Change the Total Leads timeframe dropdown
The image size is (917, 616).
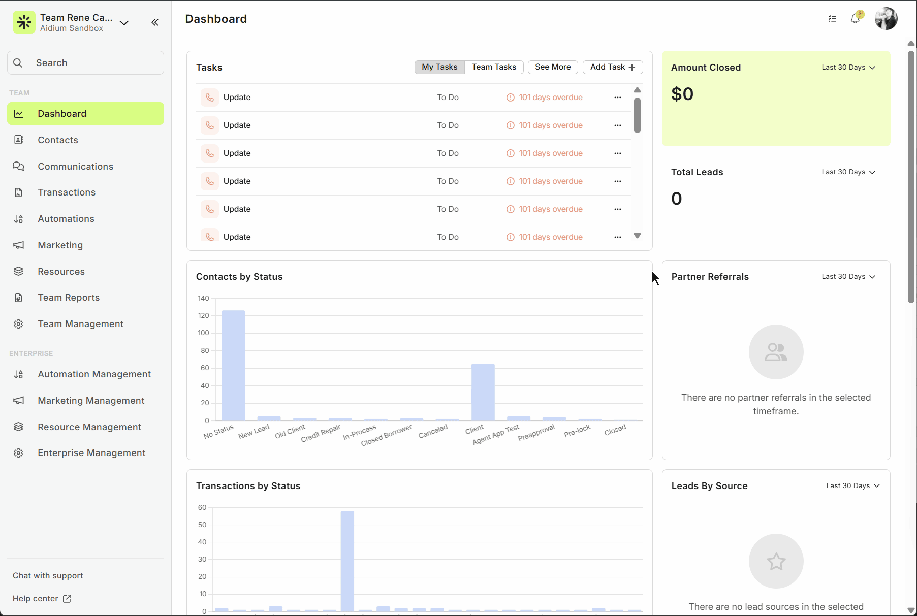848,172
